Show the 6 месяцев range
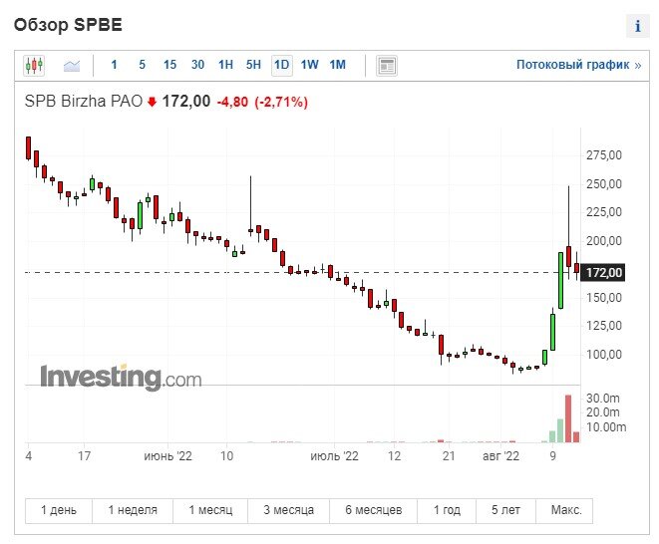The width and height of the screenshot is (659, 544). point(374,510)
